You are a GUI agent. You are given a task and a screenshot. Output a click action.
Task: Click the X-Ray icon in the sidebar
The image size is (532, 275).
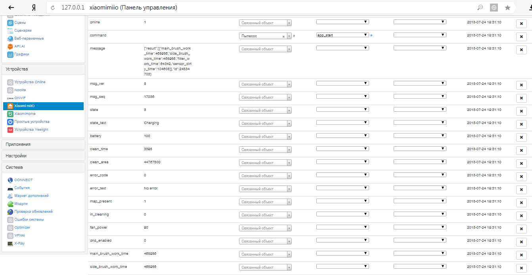click(10, 243)
